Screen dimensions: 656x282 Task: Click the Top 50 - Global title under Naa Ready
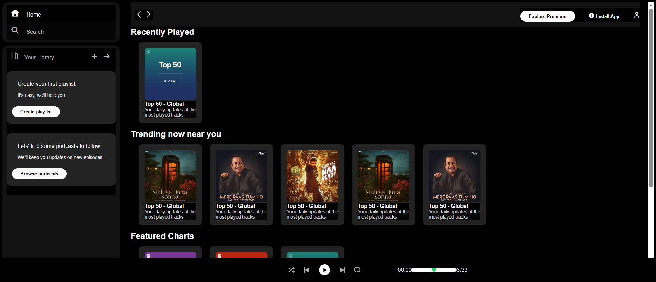[306, 206]
